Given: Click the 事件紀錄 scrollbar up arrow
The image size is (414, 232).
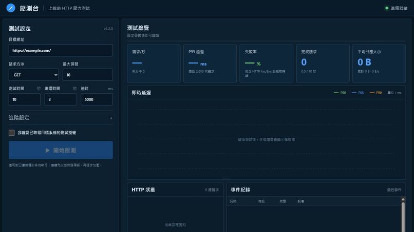Looking at the screenshot, I should pyautogui.click(x=403, y=199).
